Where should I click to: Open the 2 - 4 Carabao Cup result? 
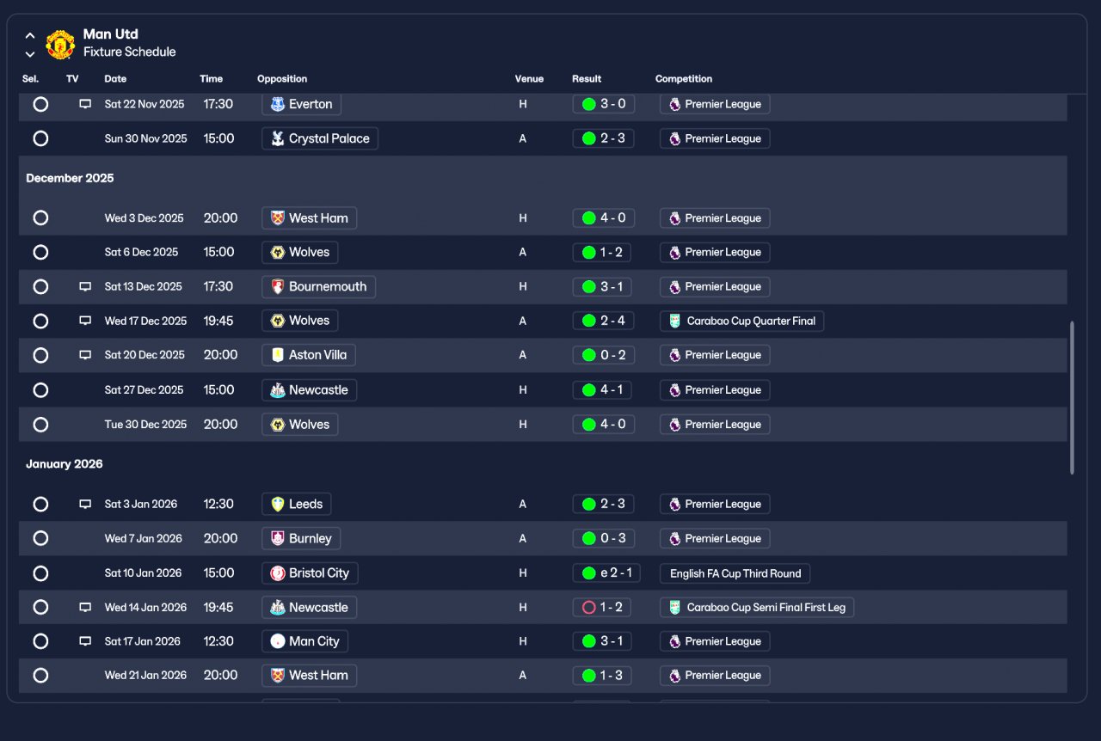pyautogui.click(x=604, y=321)
